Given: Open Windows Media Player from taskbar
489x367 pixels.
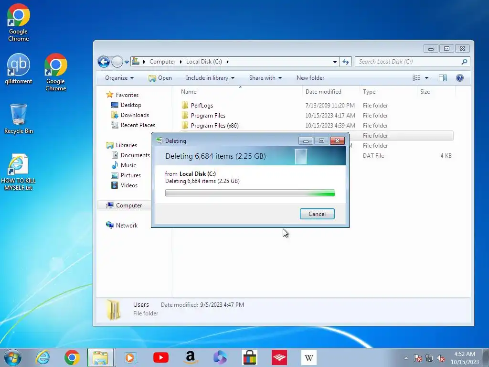Looking at the screenshot, I should pyautogui.click(x=131, y=357).
